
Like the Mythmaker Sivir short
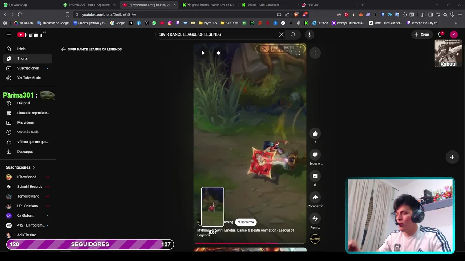[315, 133]
